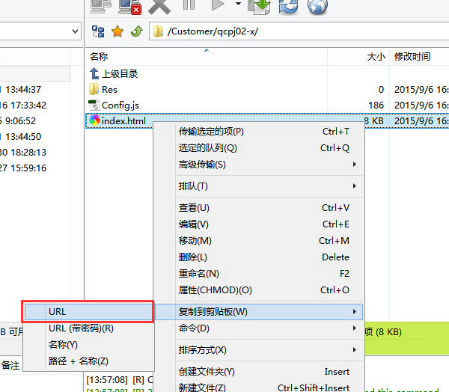
Task: Expand the left pane path combo box
Action: click(75, 31)
